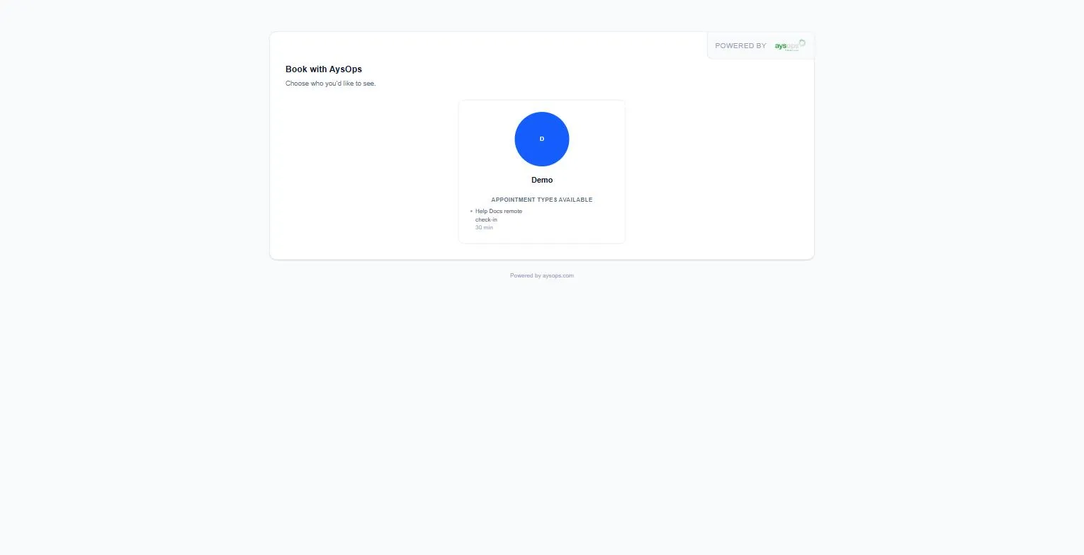Click the POWERED BY label text
Image resolution: width=1084 pixels, height=555 pixels.
tap(740, 45)
